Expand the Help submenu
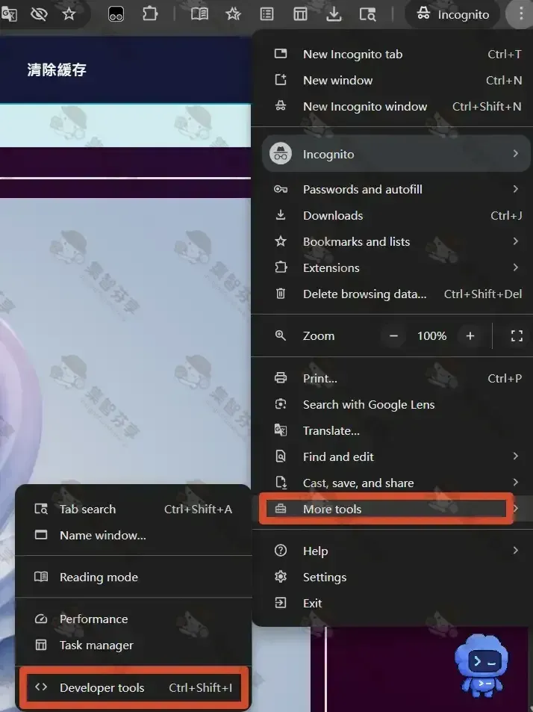Image resolution: width=533 pixels, height=712 pixels. [x=392, y=551]
